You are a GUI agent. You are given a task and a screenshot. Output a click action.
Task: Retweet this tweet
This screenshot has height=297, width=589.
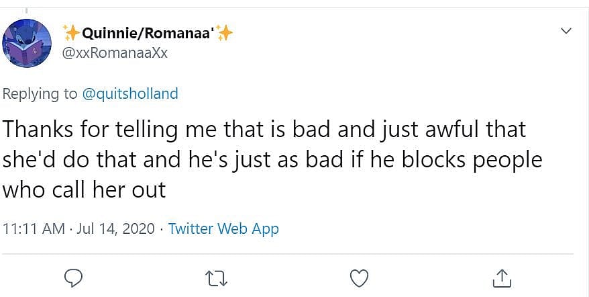(x=216, y=277)
